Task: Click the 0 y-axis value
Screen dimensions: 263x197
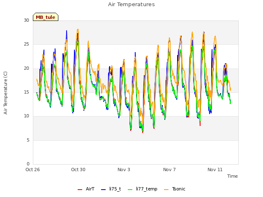Action: (x=28, y=164)
